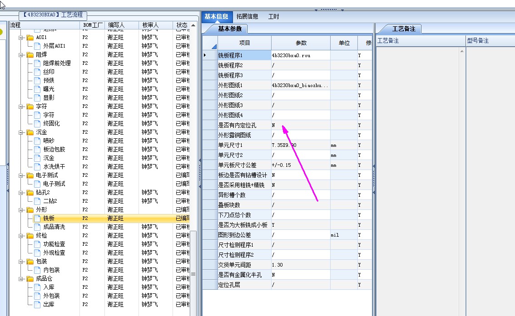515x316 pixels.
Task: Click the 包装 folder icon
Action: 30,262
